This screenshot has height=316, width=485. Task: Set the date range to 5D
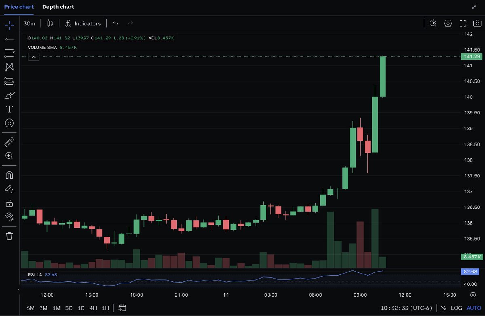[x=69, y=308]
